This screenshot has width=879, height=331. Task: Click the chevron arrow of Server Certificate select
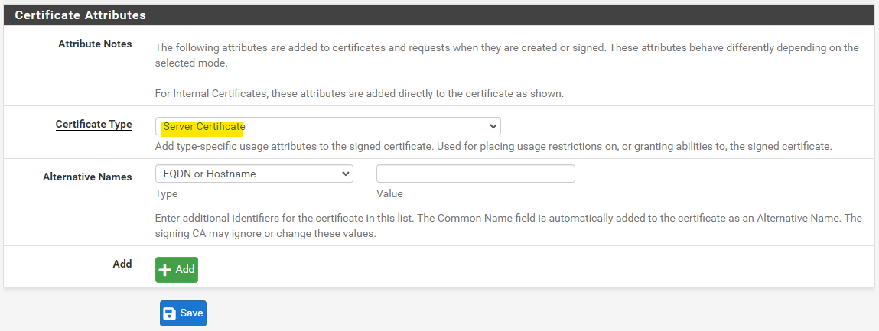(493, 126)
